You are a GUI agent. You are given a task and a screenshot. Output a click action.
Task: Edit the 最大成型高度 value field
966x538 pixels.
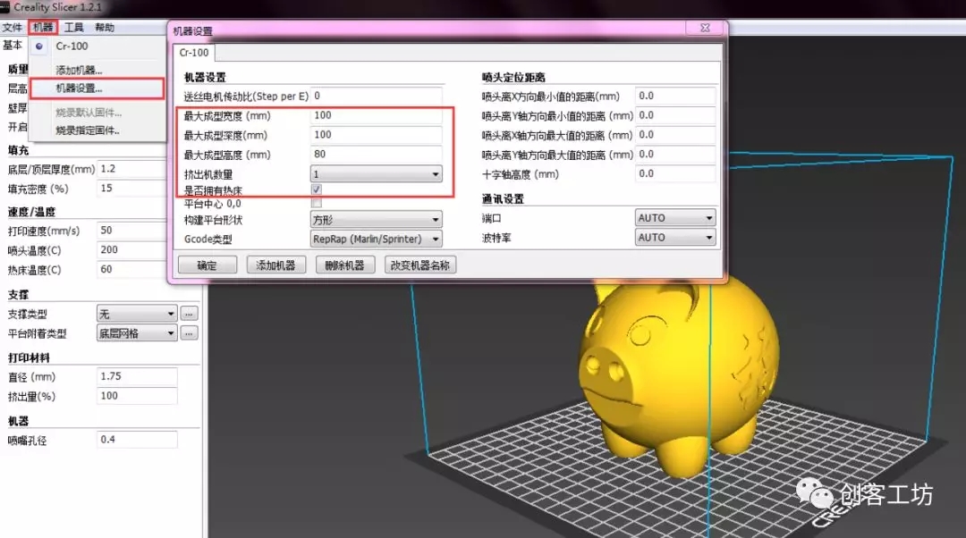point(376,155)
